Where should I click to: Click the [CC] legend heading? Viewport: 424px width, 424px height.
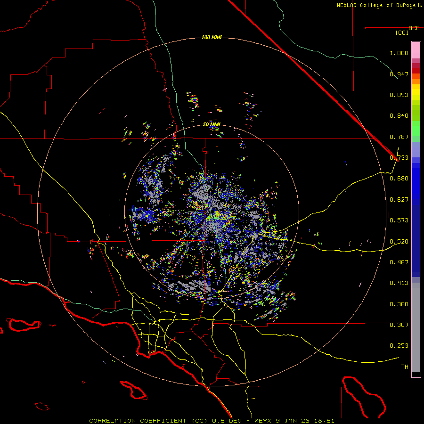tap(402, 33)
